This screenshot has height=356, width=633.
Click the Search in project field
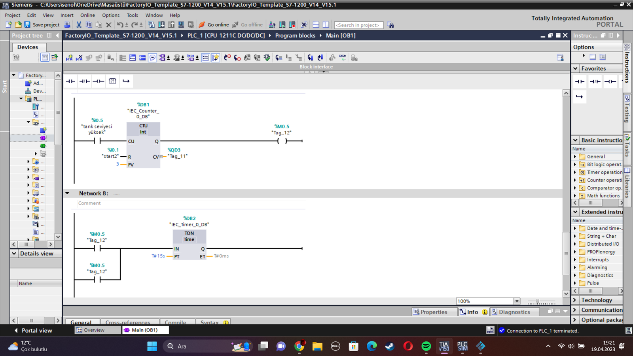359,25
